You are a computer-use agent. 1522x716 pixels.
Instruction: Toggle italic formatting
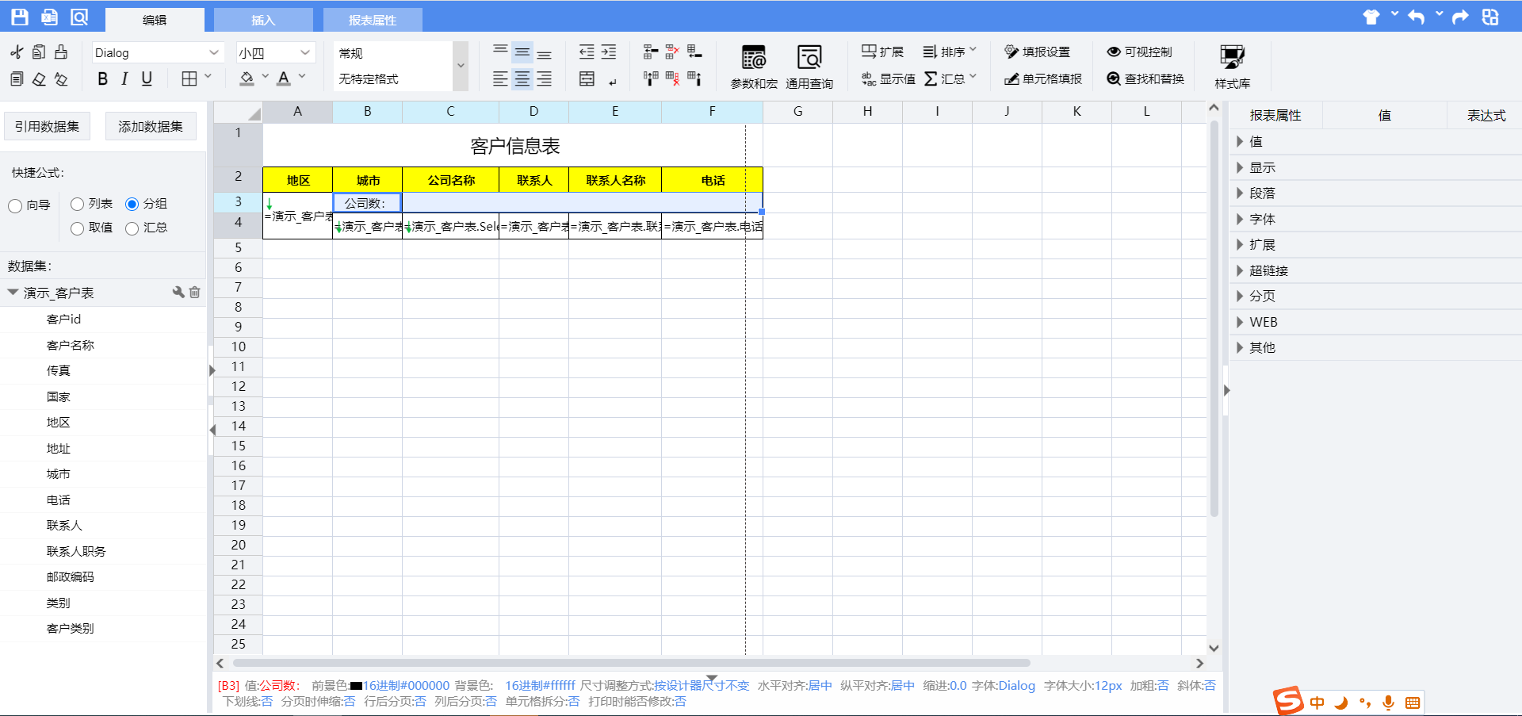click(x=124, y=78)
